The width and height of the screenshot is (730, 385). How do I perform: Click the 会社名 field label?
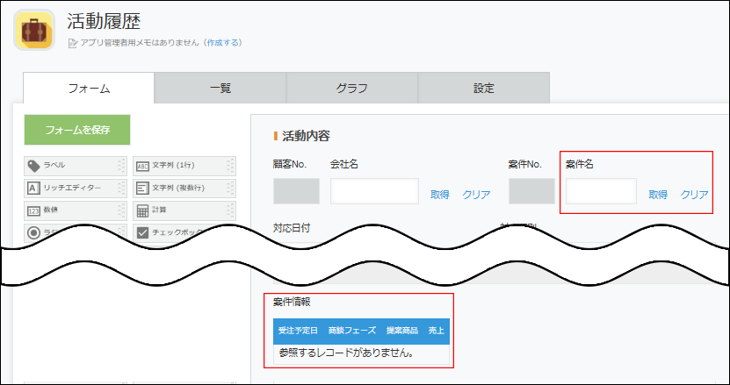pyautogui.click(x=344, y=164)
